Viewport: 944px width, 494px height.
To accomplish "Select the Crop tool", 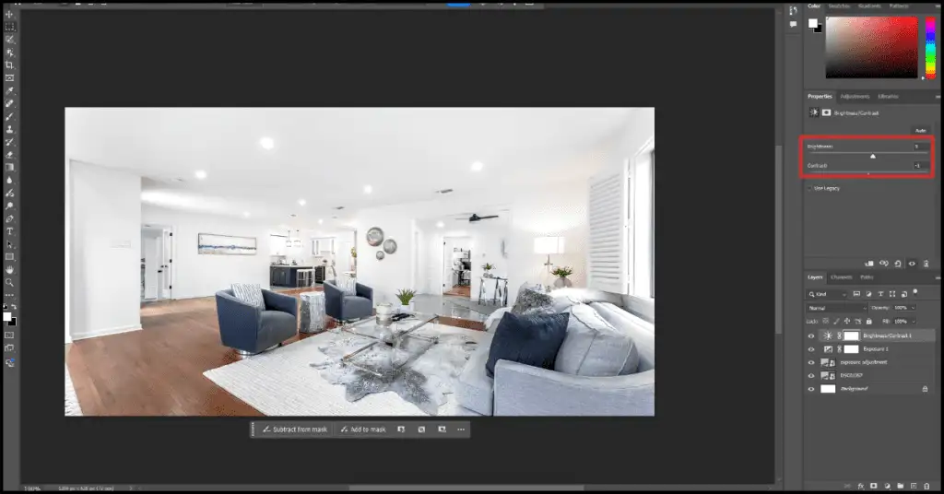I will coord(9,65).
